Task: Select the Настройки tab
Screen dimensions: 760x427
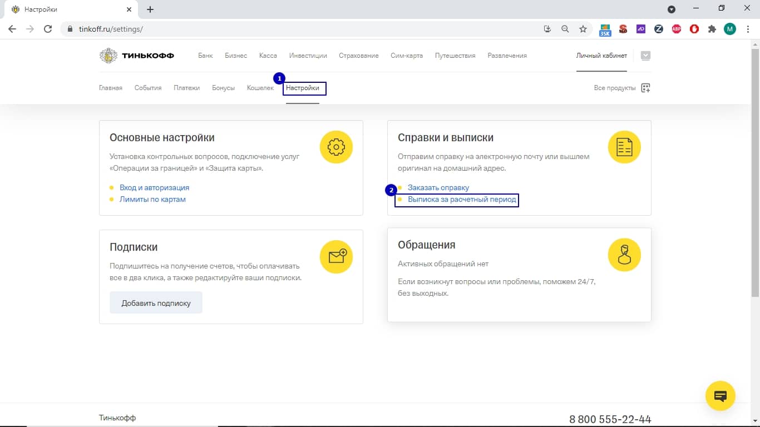Action: (x=303, y=88)
